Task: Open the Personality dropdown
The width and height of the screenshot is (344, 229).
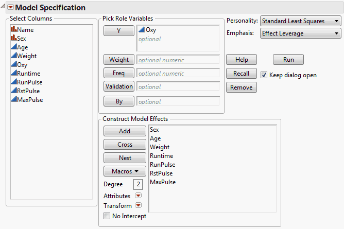Action: click(301, 21)
